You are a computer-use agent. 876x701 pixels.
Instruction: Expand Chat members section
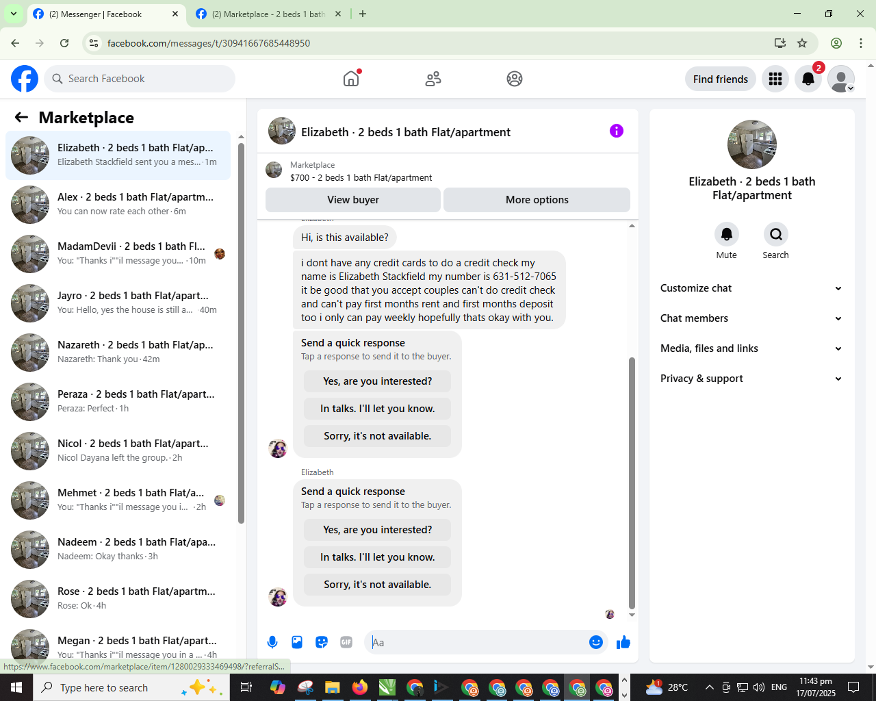751,318
